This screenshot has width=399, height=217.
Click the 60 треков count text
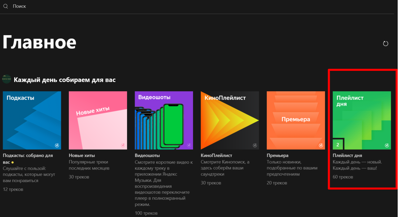coord(343,177)
